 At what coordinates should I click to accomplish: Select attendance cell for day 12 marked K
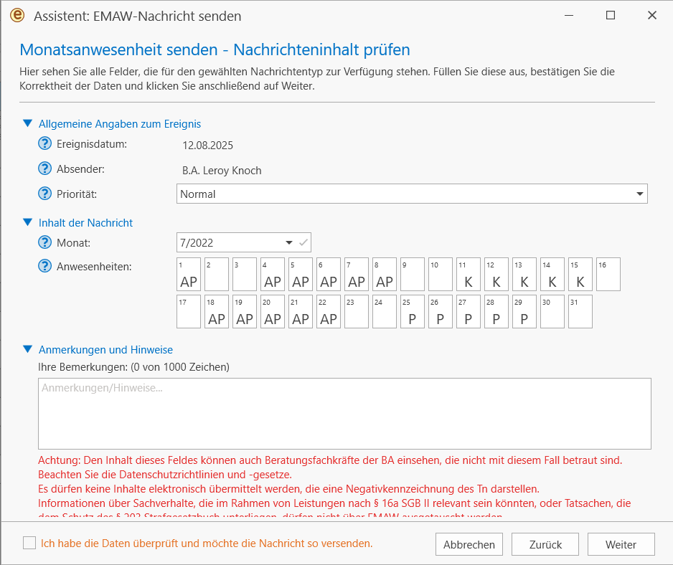(496, 274)
